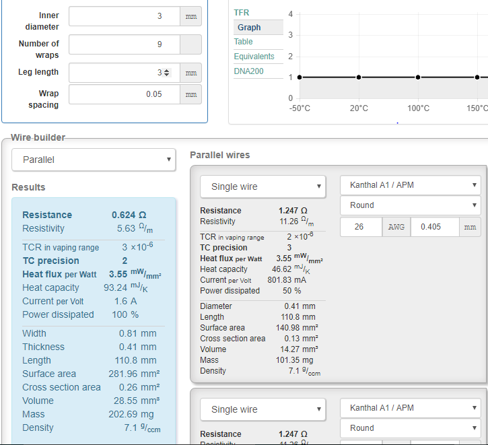Click the Leg length input field

click(x=125, y=73)
